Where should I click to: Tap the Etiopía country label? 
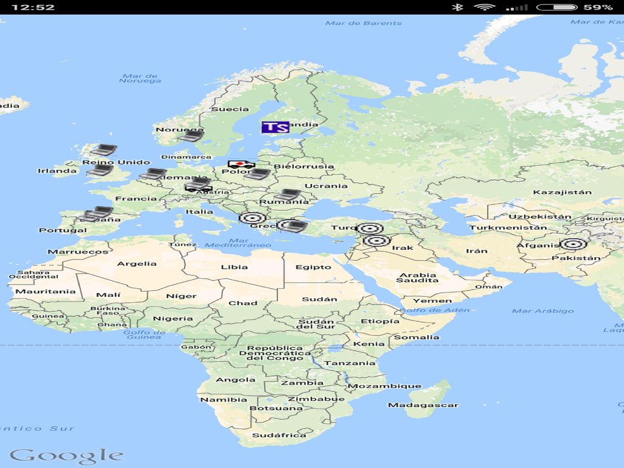pyautogui.click(x=380, y=321)
